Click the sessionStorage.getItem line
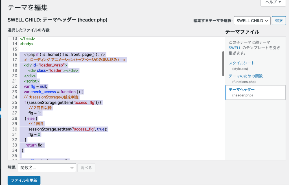Image resolution: width=289 pixels, height=185 pixels. (62, 102)
